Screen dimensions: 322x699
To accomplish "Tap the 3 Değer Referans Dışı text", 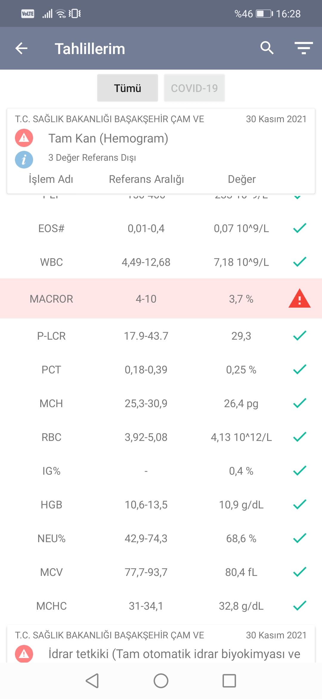I will tap(92, 157).
